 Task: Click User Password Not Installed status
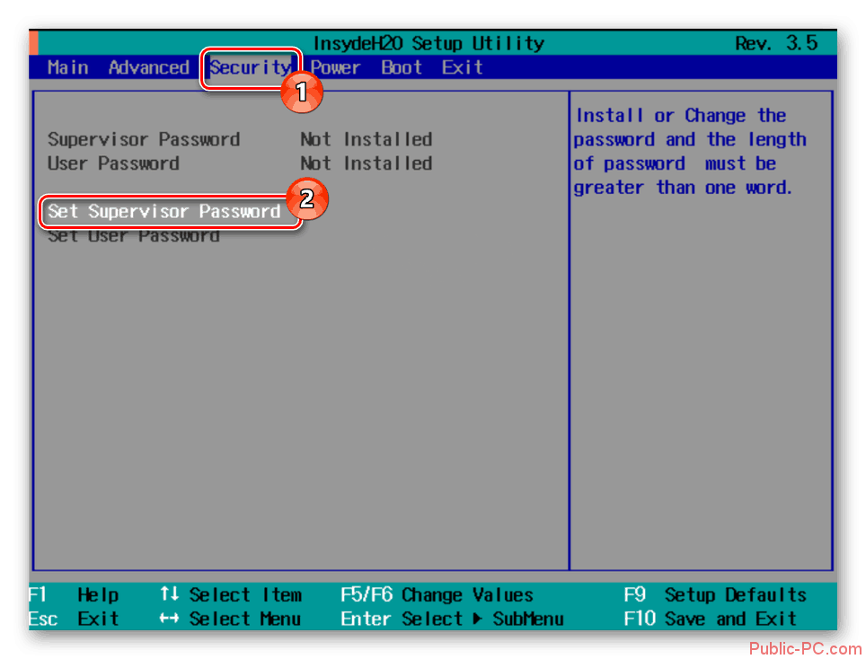pyautogui.click(x=366, y=164)
